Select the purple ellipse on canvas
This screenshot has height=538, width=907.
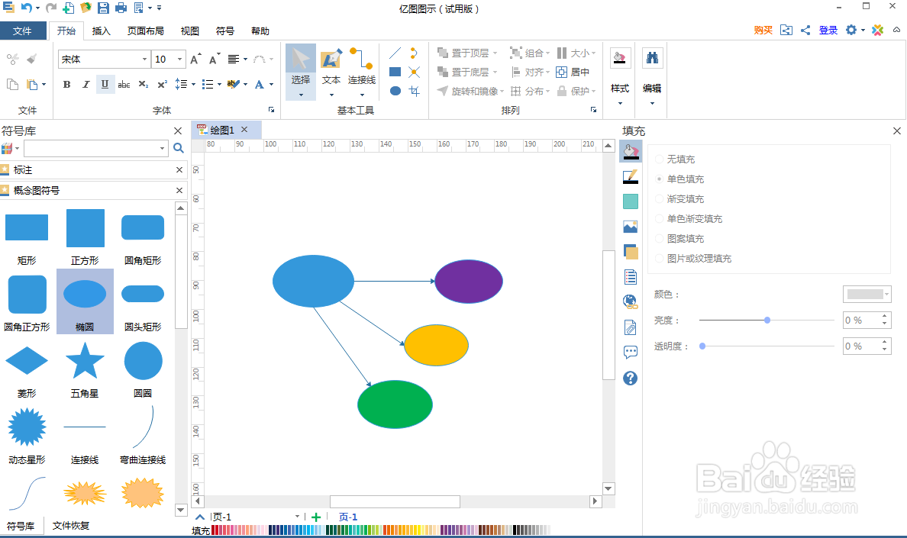click(469, 282)
